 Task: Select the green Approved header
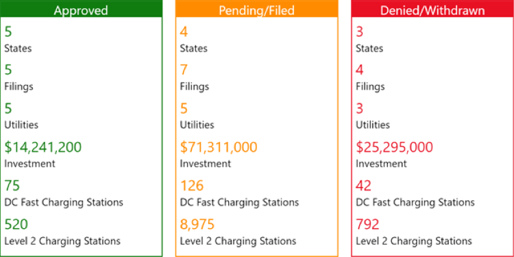(81, 9)
